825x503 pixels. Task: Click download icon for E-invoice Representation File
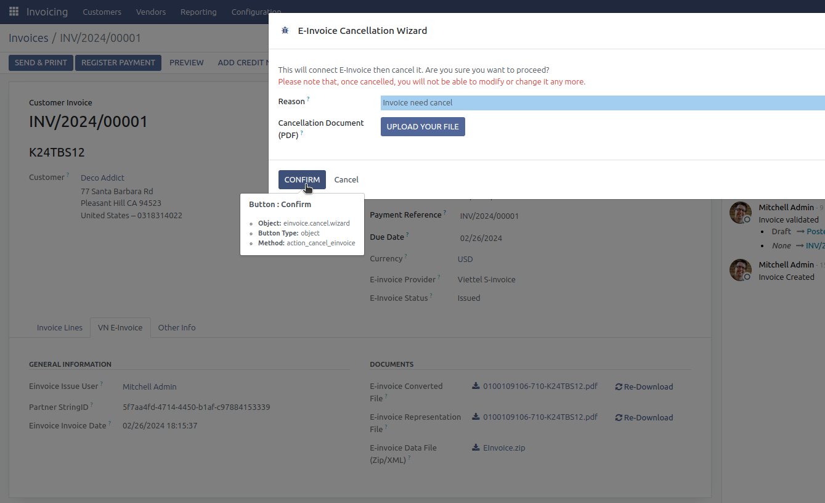(x=476, y=417)
